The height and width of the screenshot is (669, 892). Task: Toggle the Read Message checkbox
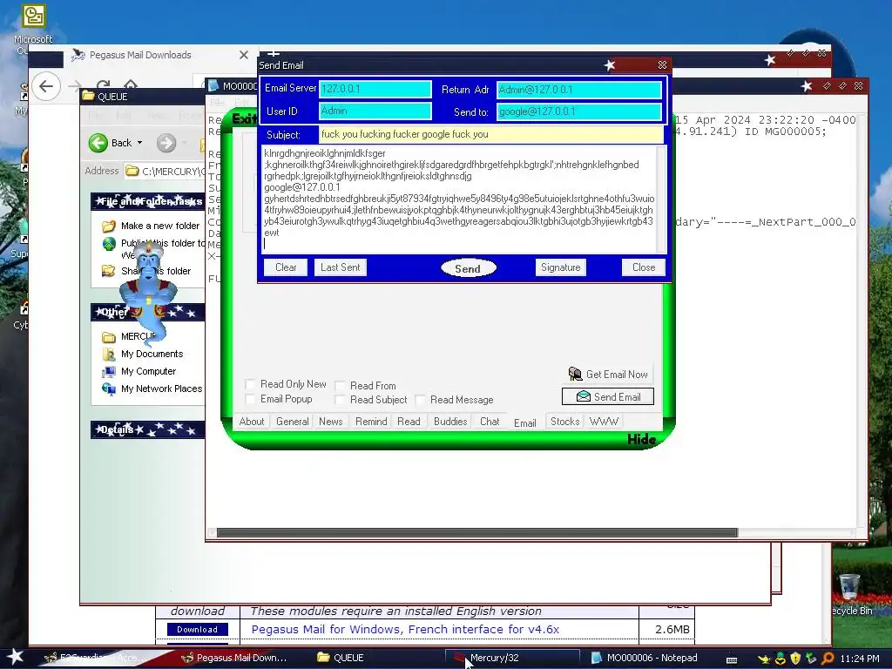pyautogui.click(x=421, y=400)
